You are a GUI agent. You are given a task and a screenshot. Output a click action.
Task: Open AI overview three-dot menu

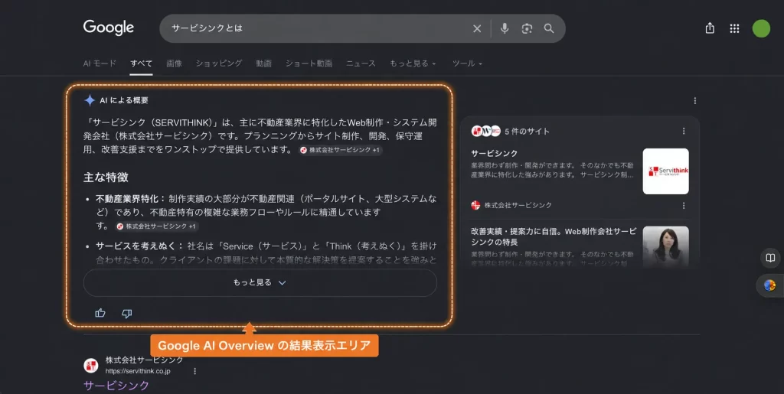694,100
